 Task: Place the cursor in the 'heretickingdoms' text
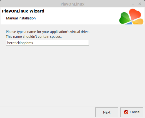coord(20,43)
